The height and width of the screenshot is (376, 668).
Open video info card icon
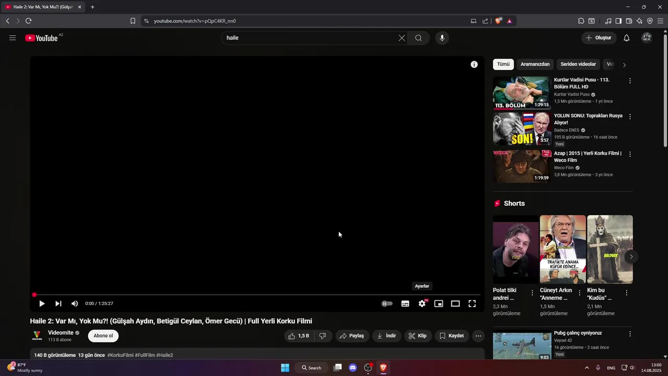coord(474,64)
